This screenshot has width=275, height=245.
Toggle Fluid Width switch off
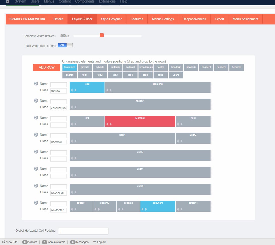coord(65,45)
